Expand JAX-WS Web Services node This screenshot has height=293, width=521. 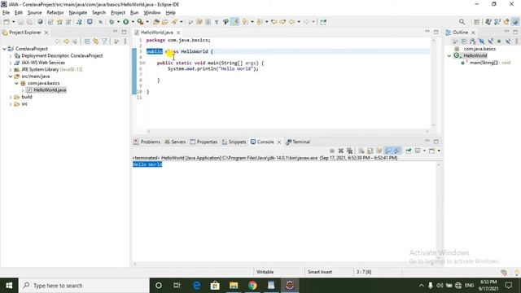[x=11, y=63]
